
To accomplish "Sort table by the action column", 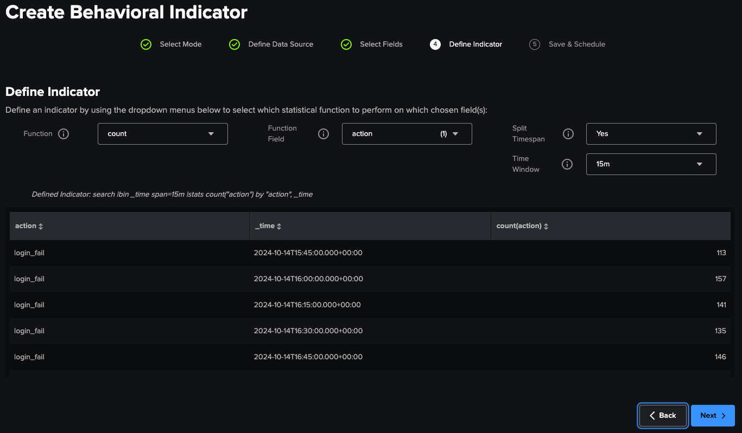I will point(29,226).
